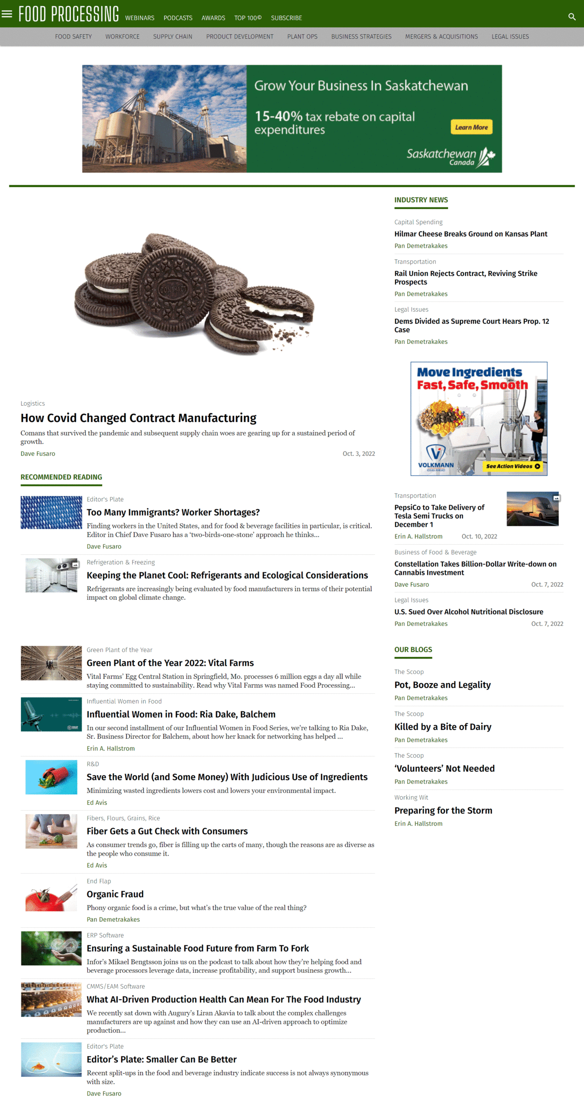Image resolution: width=584 pixels, height=1099 pixels.
Task: Open the Food Safety category tab
Action: (x=73, y=36)
